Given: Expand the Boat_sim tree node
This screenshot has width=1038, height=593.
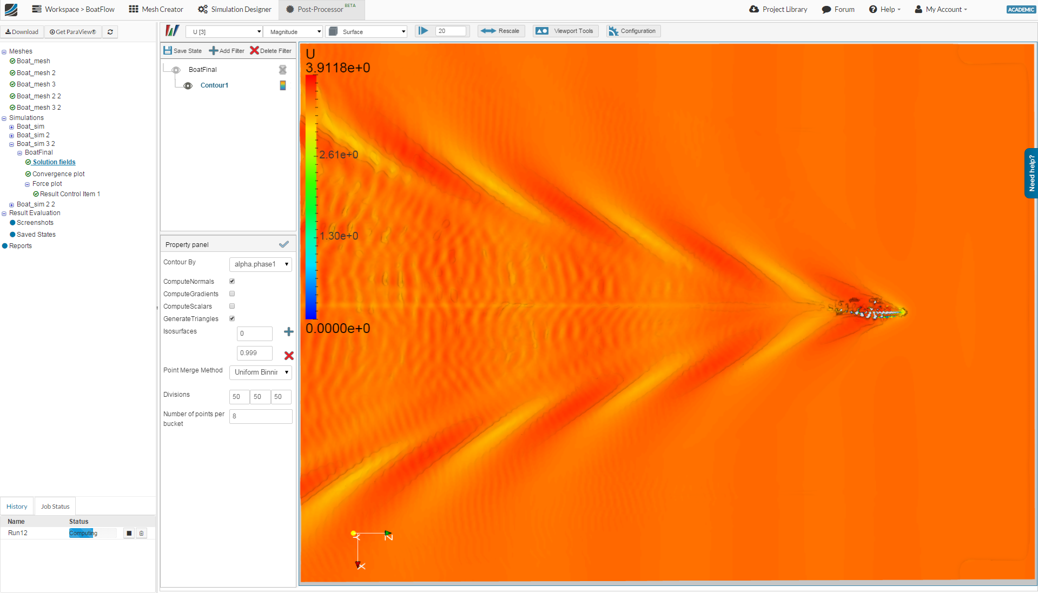Looking at the screenshot, I should [11, 127].
